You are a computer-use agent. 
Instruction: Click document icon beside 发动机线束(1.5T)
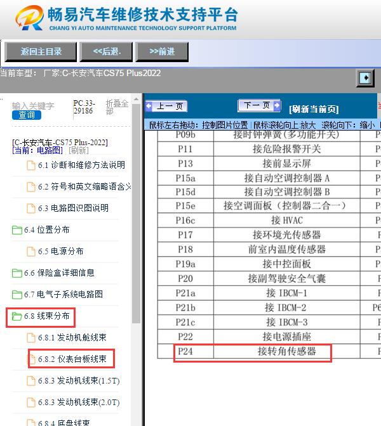click(x=31, y=381)
